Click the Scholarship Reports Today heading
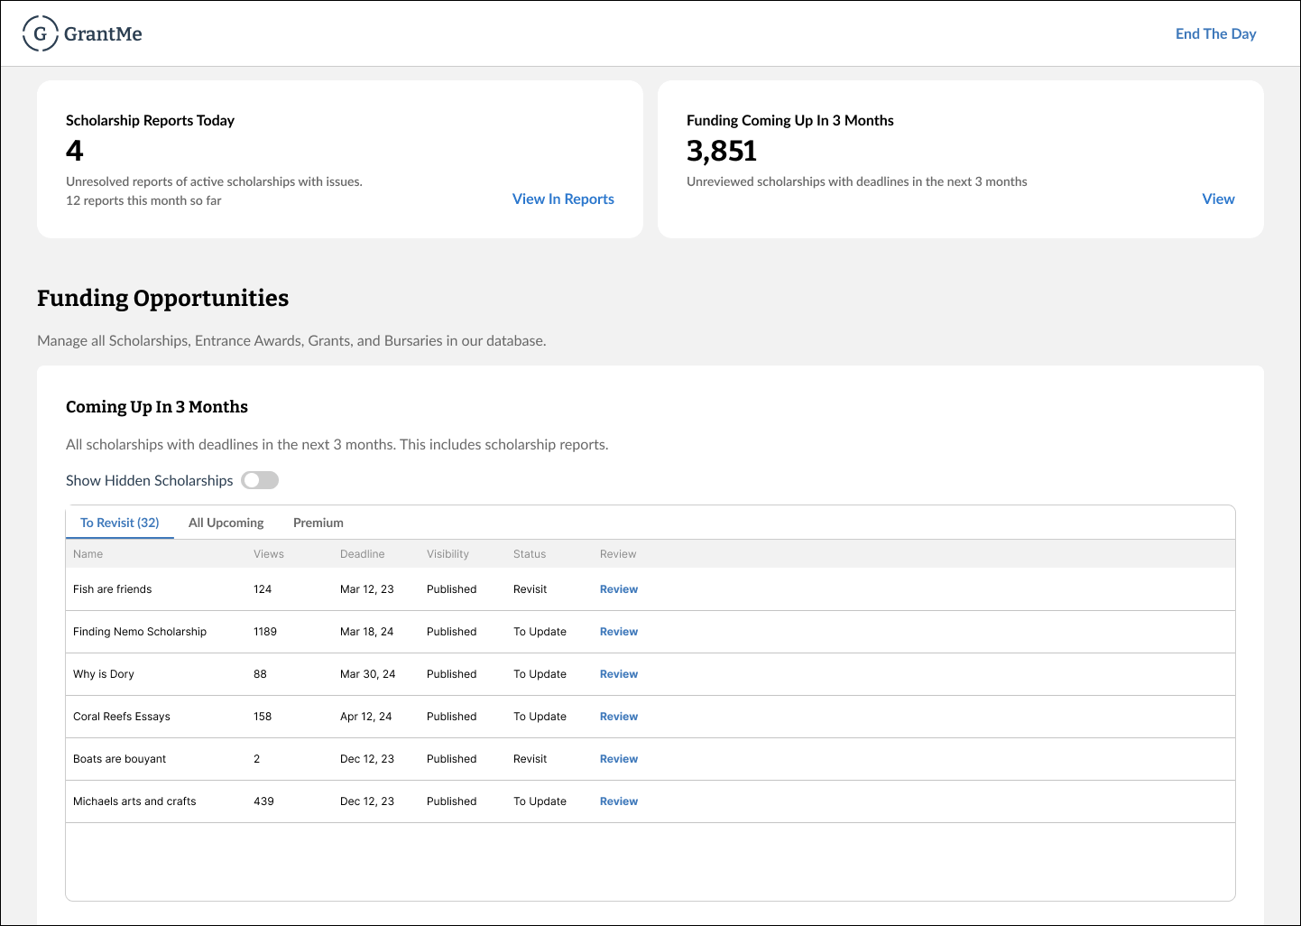This screenshot has height=926, width=1301. tap(150, 120)
